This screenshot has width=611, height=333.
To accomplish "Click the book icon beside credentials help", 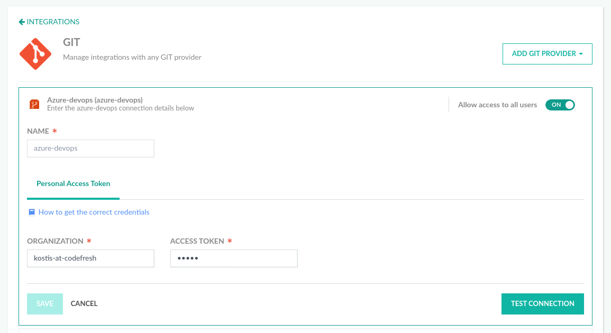I will 32,212.
